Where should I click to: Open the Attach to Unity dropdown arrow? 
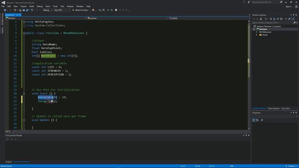point(89,10)
